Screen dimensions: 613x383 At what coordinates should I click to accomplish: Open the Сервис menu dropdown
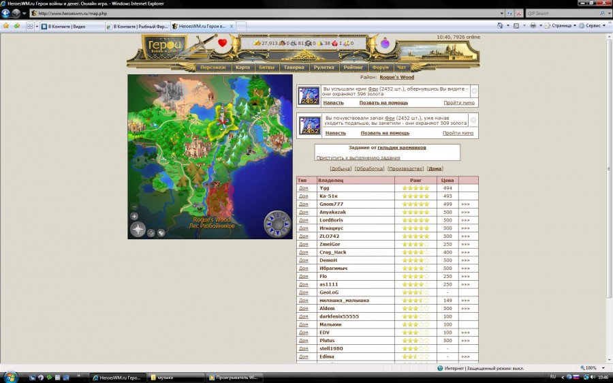point(592,25)
